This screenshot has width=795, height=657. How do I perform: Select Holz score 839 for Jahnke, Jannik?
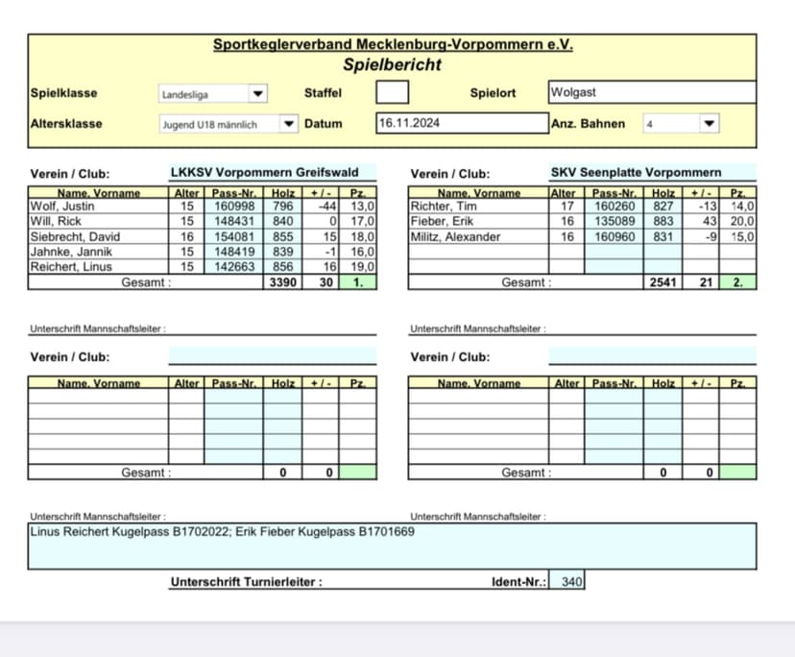point(282,252)
